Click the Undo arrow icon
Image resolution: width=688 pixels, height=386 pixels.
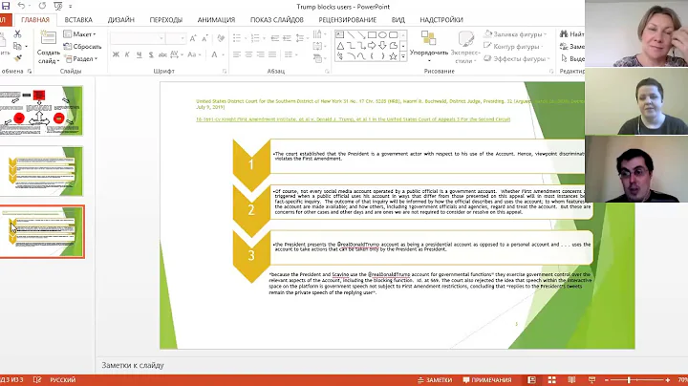tap(21, 6)
